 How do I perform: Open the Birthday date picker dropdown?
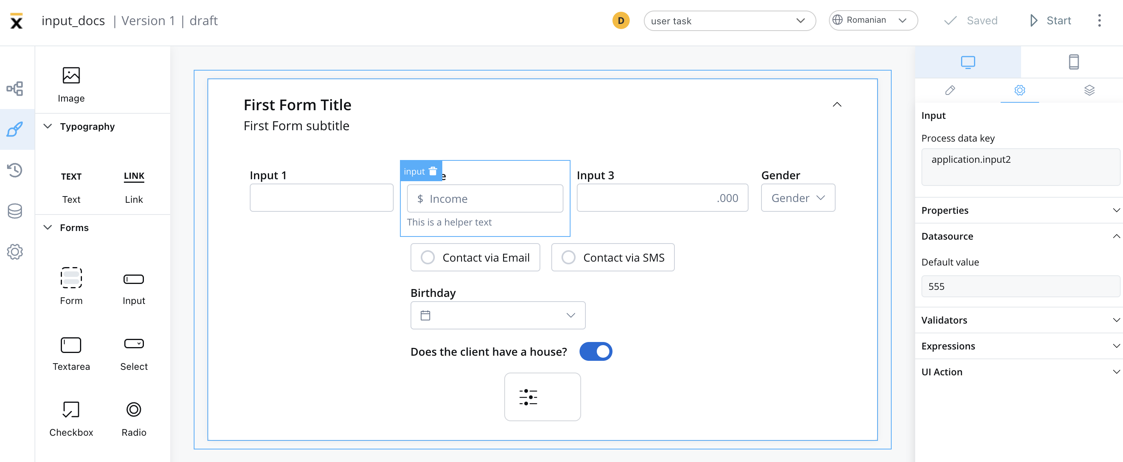coord(498,315)
